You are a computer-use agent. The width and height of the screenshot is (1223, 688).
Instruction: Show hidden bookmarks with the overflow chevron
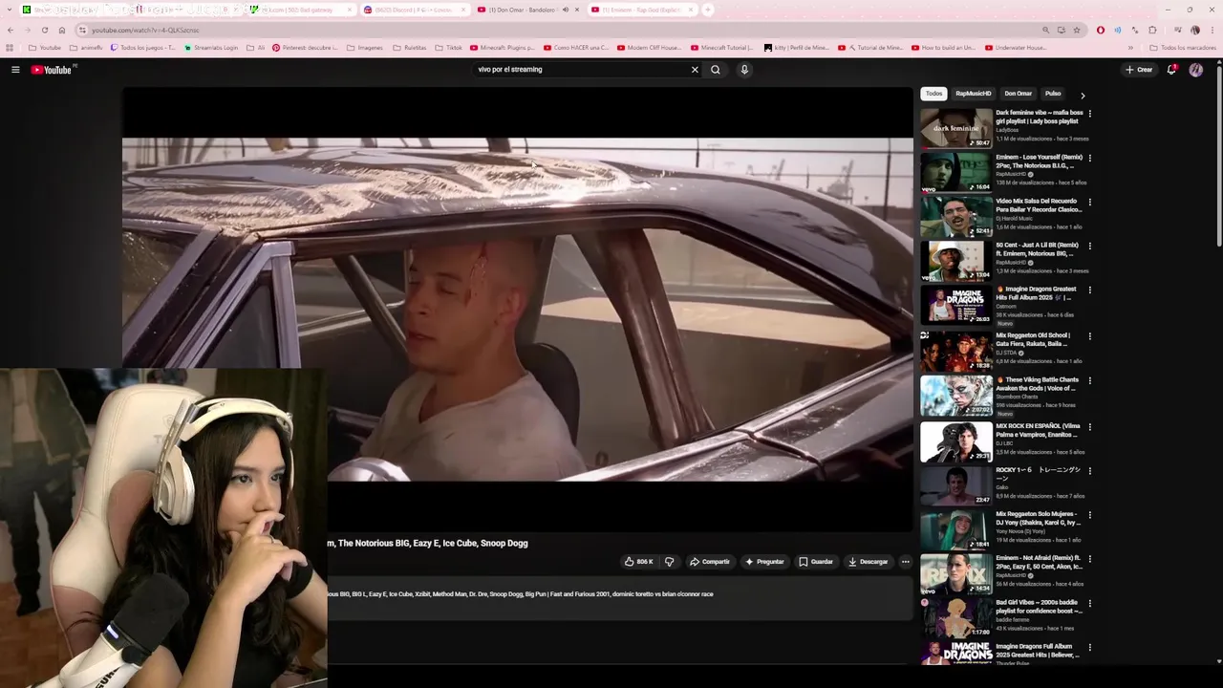1130,47
